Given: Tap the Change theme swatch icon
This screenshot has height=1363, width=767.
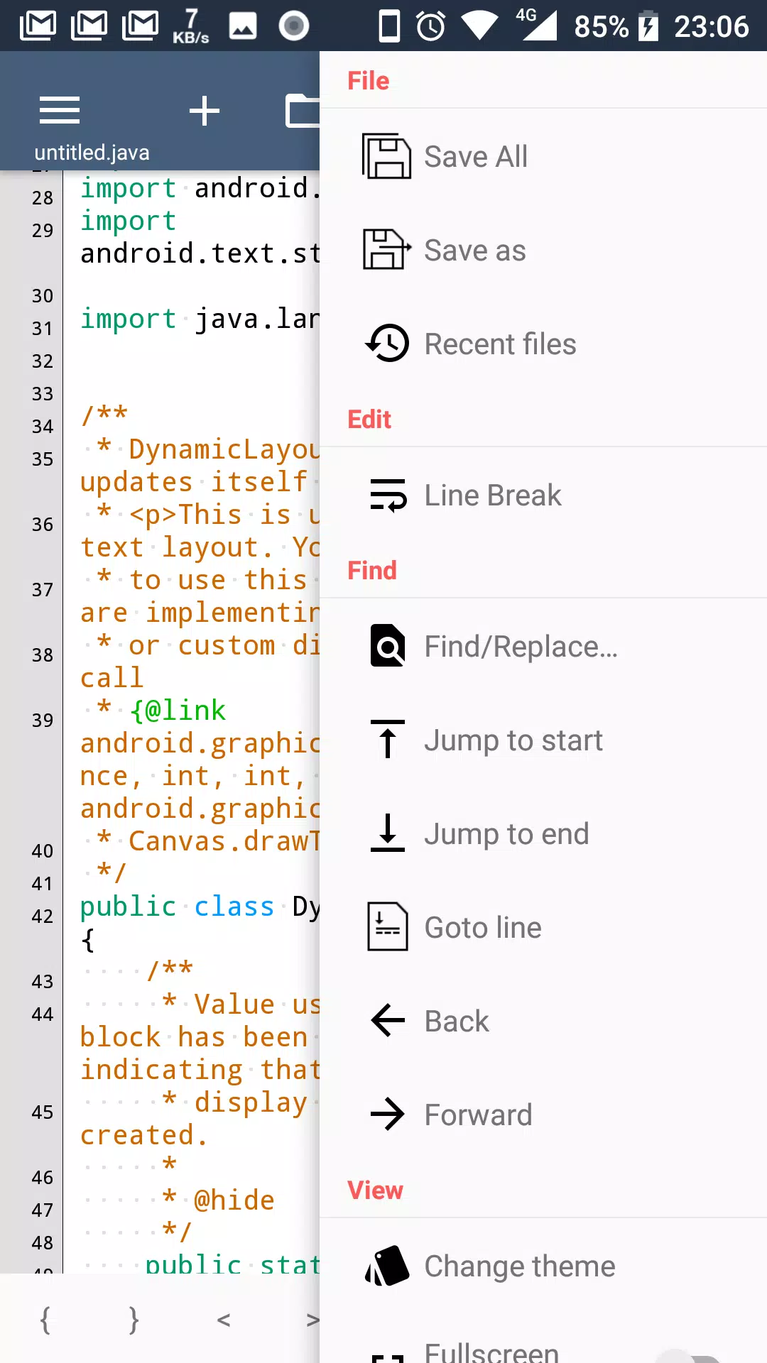Looking at the screenshot, I should (x=387, y=1266).
